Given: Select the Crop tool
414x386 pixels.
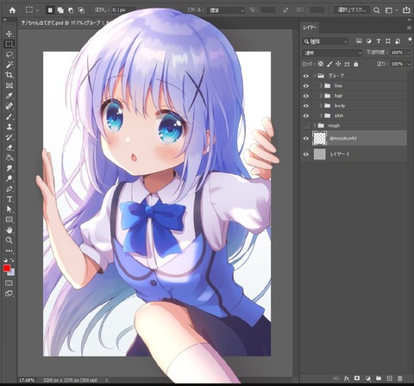Looking at the screenshot, I should point(9,75).
